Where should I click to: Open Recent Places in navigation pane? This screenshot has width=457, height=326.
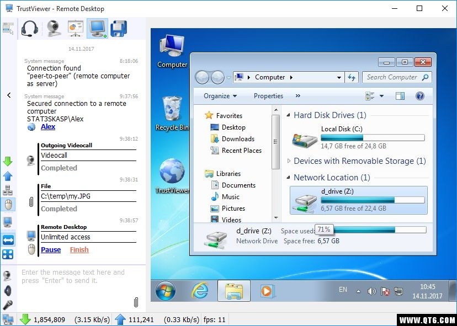tap(236, 151)
